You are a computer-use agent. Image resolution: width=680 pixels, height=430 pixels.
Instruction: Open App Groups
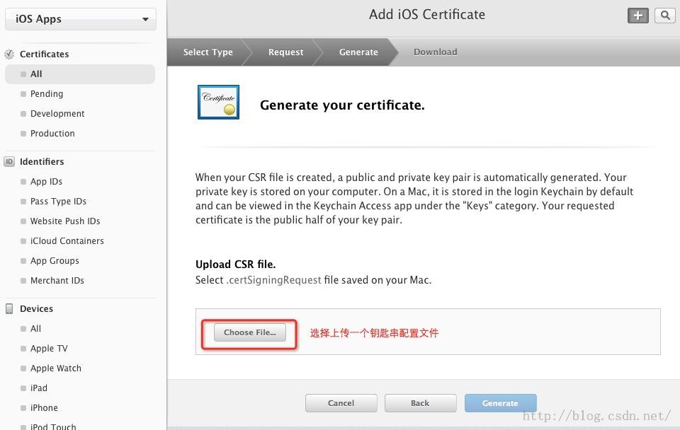coord(55,261)
